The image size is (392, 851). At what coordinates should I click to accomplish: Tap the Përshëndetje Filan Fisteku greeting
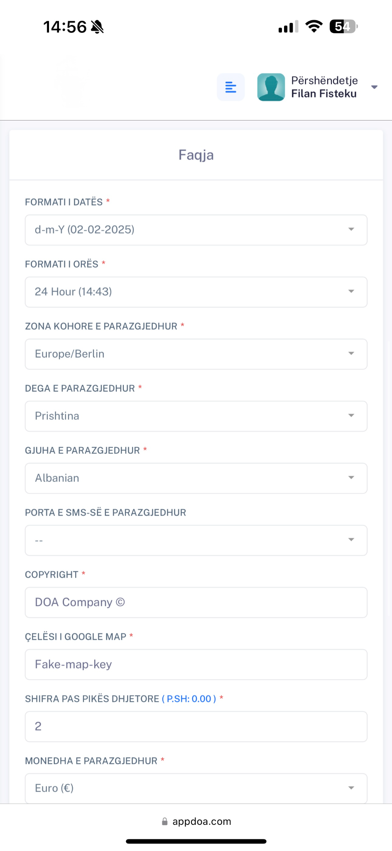point(324,87)
